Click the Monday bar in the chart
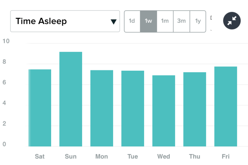248x165 pixels. 102,108
